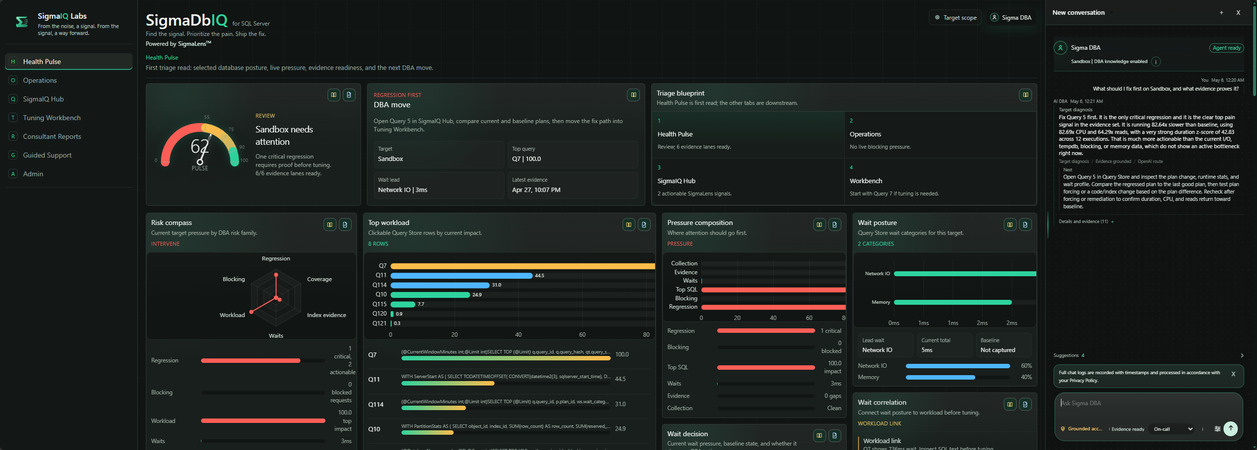This screenshot has height=450, width=1257.
Task: Click the Agent ready status badge
Action: [1226, 48]
